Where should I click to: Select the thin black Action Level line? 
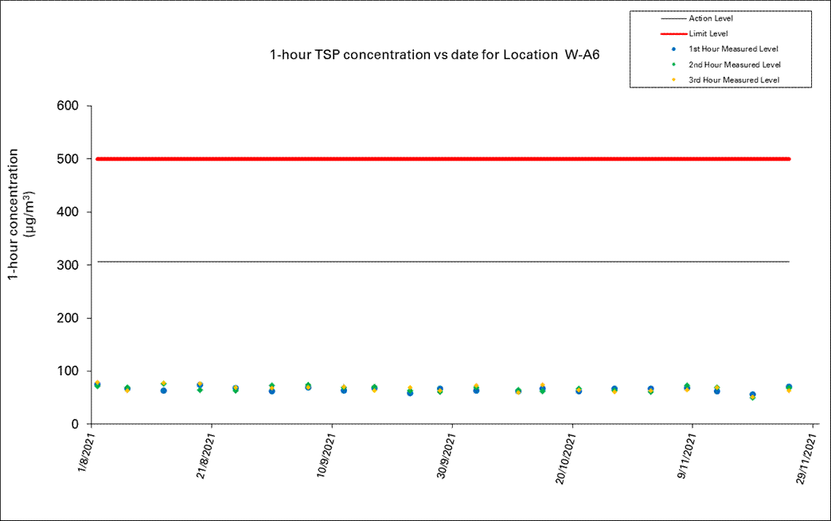[x=443, y=262]
